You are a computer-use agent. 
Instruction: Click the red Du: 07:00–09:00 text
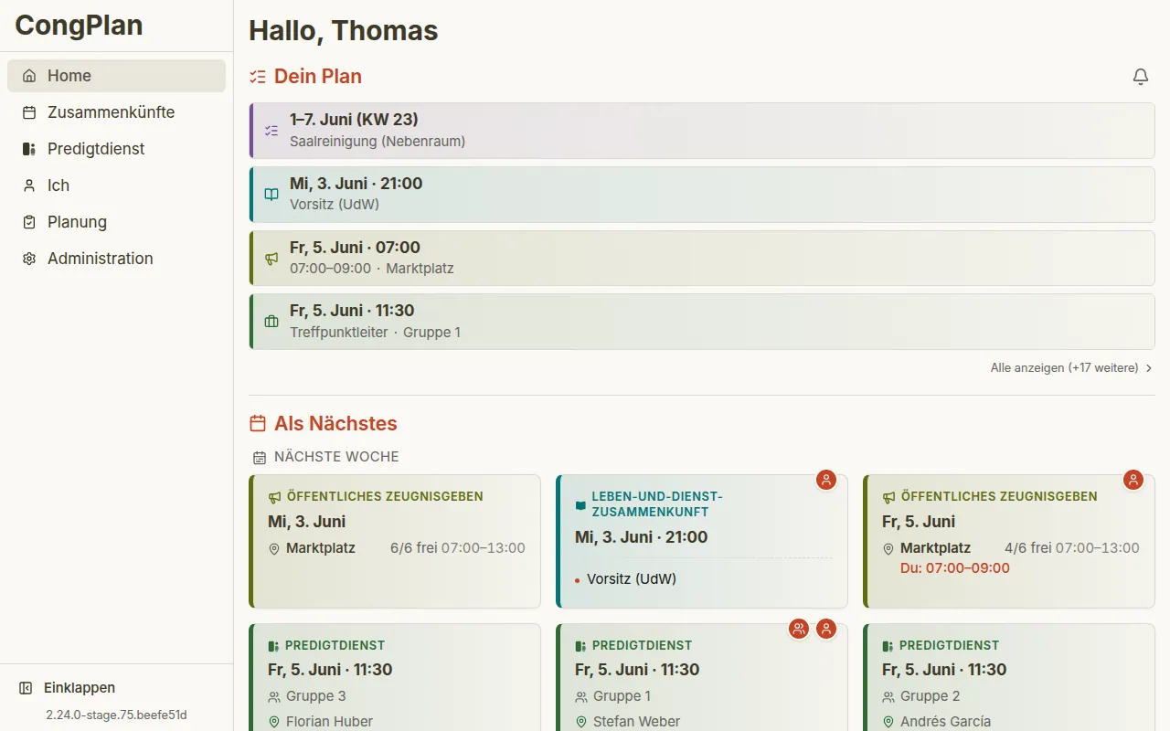955,568
